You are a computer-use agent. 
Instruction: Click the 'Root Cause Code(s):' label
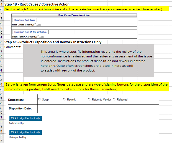(x=23, y=25)
